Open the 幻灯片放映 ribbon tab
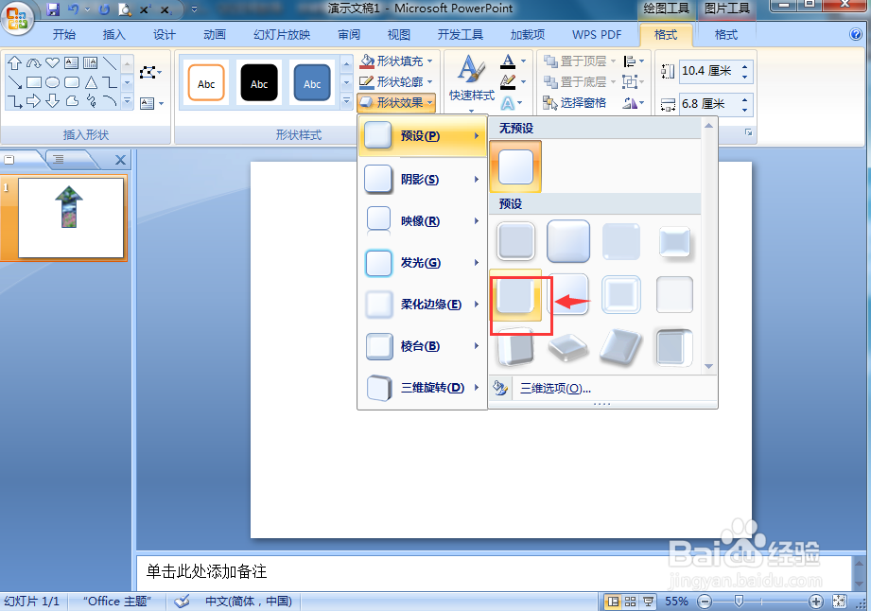The image size is (871, 611). 282,35
